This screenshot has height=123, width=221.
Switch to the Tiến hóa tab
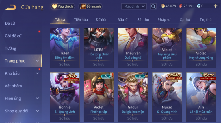[81, 20]
